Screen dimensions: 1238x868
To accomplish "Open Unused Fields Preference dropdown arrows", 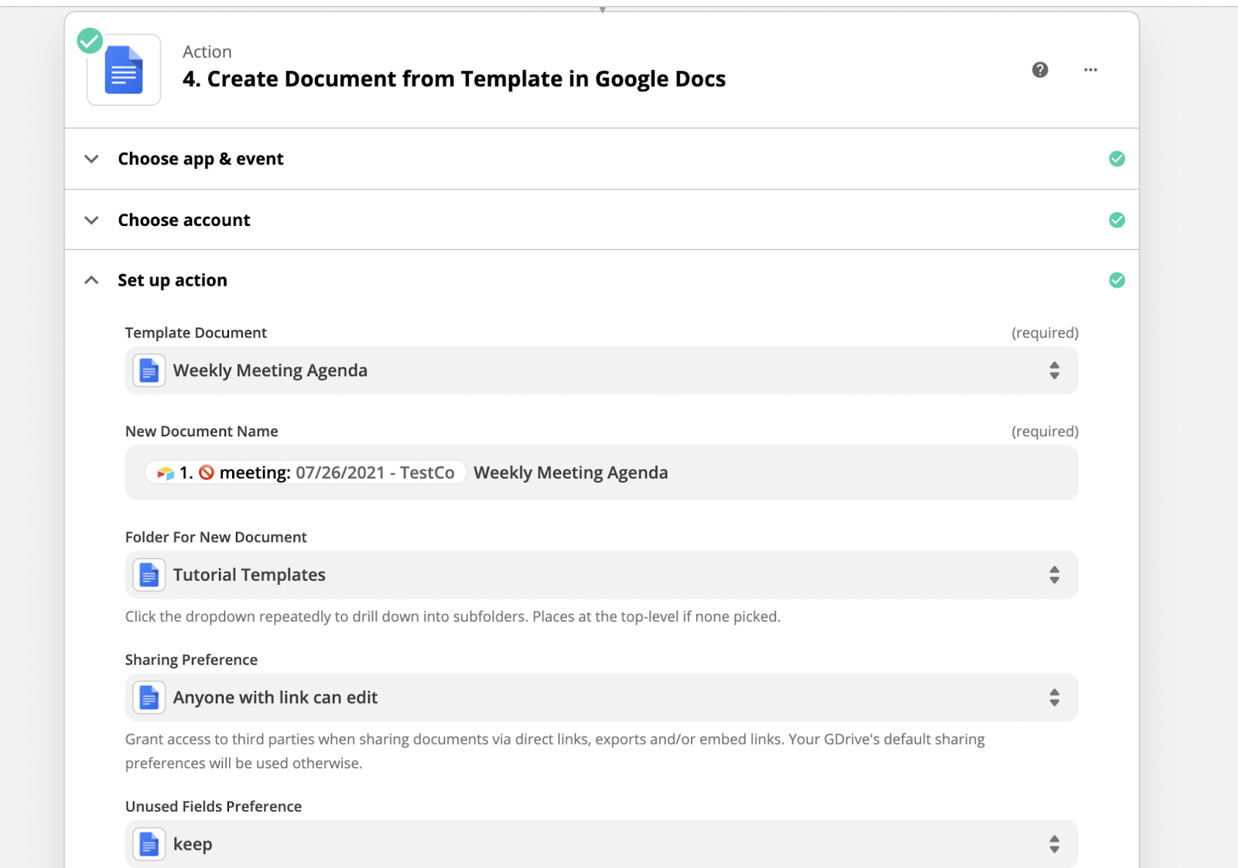I will point(1054,844).
